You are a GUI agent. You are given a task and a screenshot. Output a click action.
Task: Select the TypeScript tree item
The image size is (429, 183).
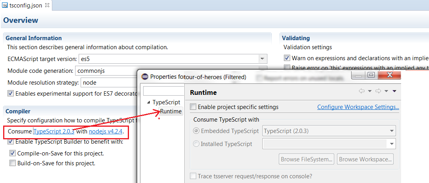pos(166,102)
